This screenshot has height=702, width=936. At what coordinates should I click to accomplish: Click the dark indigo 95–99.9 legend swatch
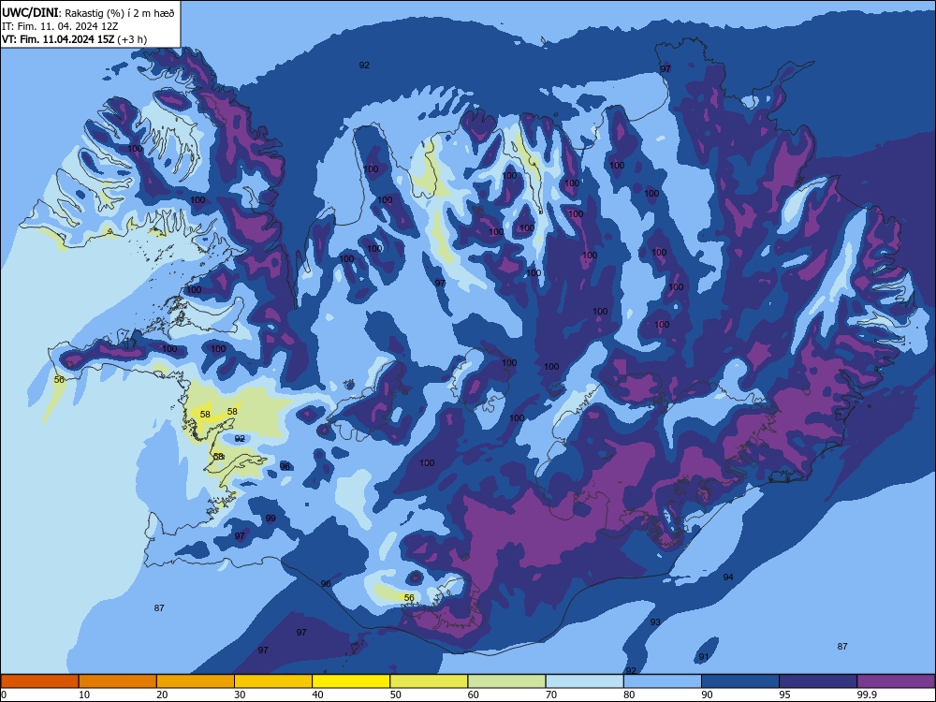pos(818,681)
